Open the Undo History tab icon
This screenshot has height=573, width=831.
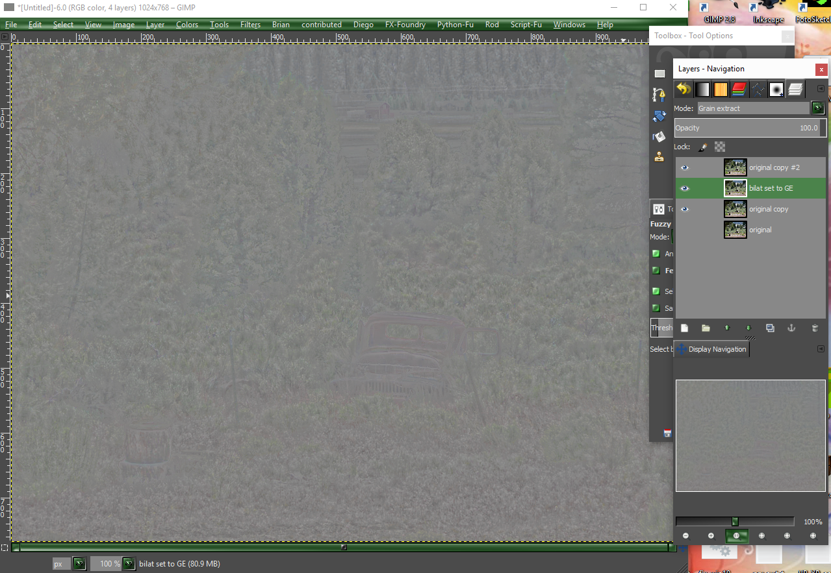pyautogui.click(x=684, y=89)
